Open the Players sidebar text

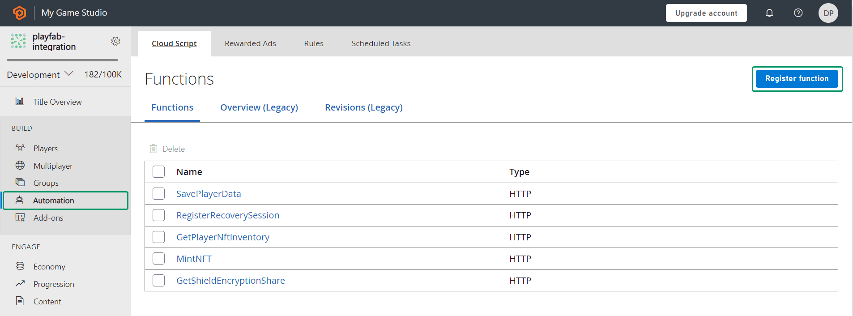tap(46, 149)
